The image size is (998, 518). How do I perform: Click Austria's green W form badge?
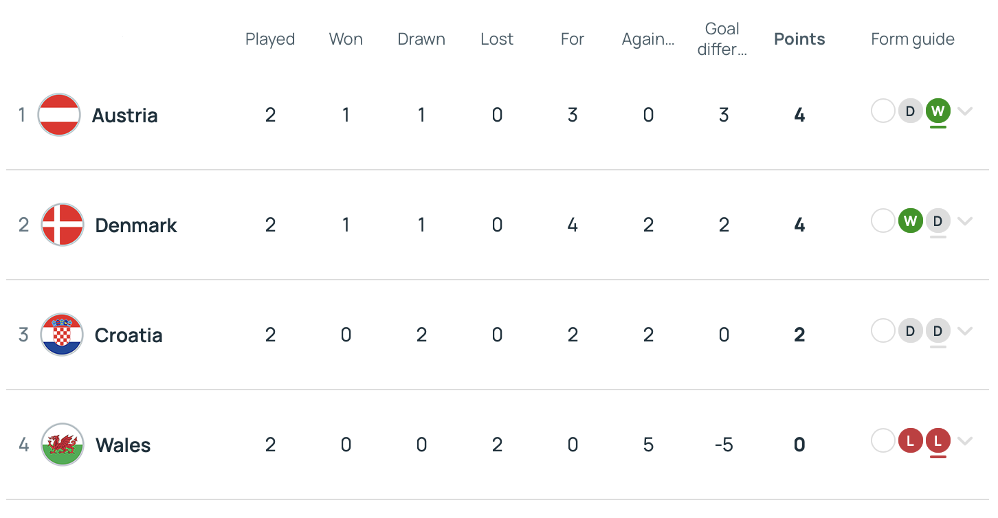click(938, 111)
